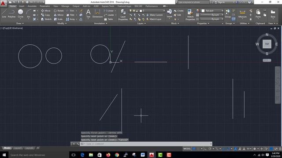Insert a Table annotation
This screenshot has height=158, width=282.
pyautogui.click(x=108, y=19)
